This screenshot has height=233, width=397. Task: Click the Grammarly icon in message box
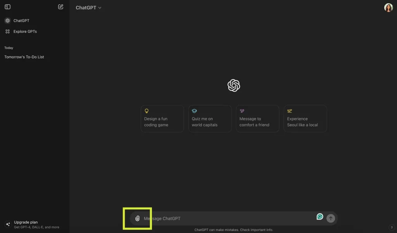[x=320, y=217]
